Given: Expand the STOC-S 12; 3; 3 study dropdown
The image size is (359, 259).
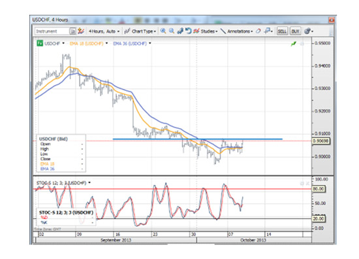Looking at the screenshot, I should pos(89,183).
